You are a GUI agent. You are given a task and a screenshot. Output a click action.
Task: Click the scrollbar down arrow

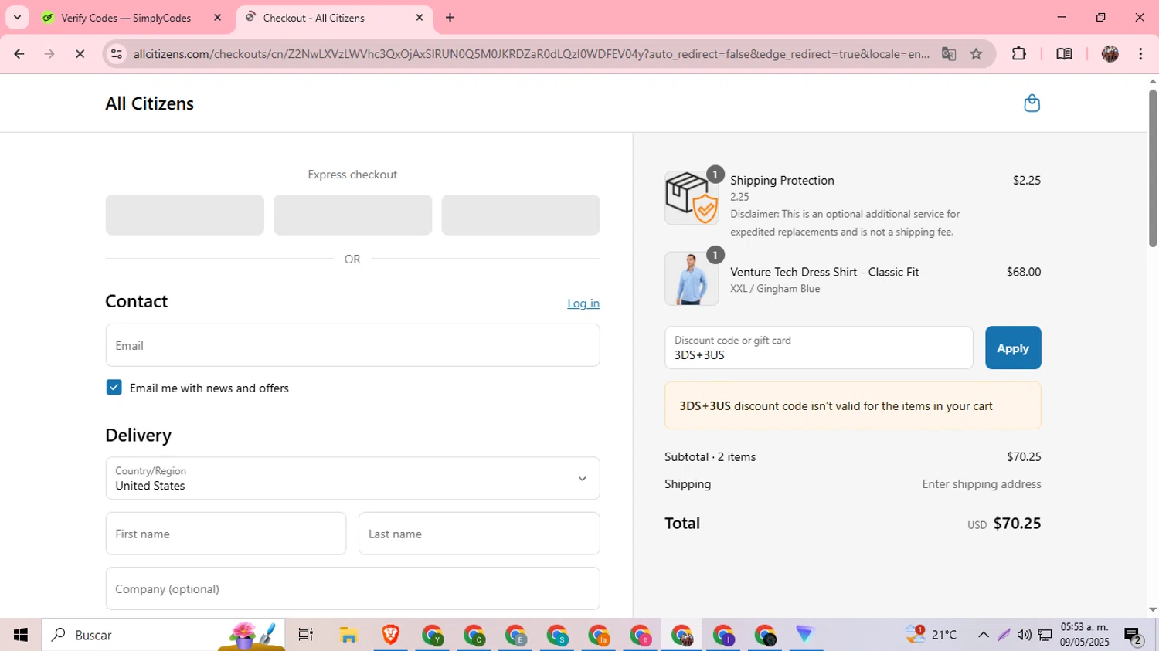1153,609
